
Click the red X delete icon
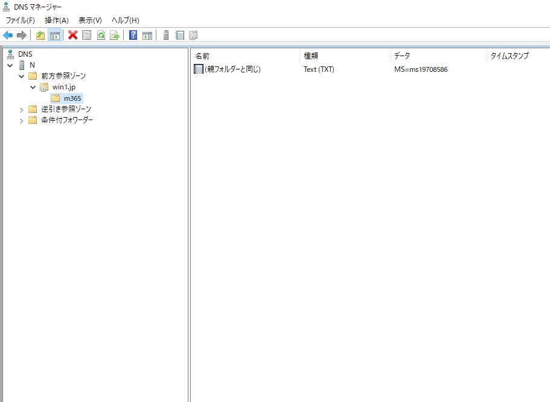click(x=73, y=35)
